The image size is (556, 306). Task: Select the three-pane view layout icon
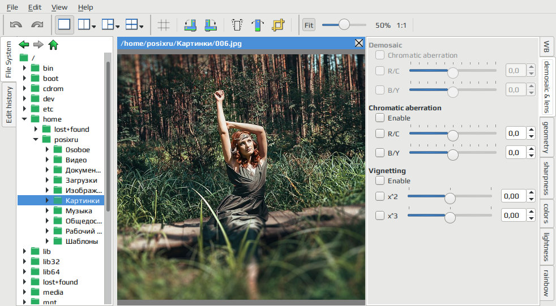tap(108, 24)
